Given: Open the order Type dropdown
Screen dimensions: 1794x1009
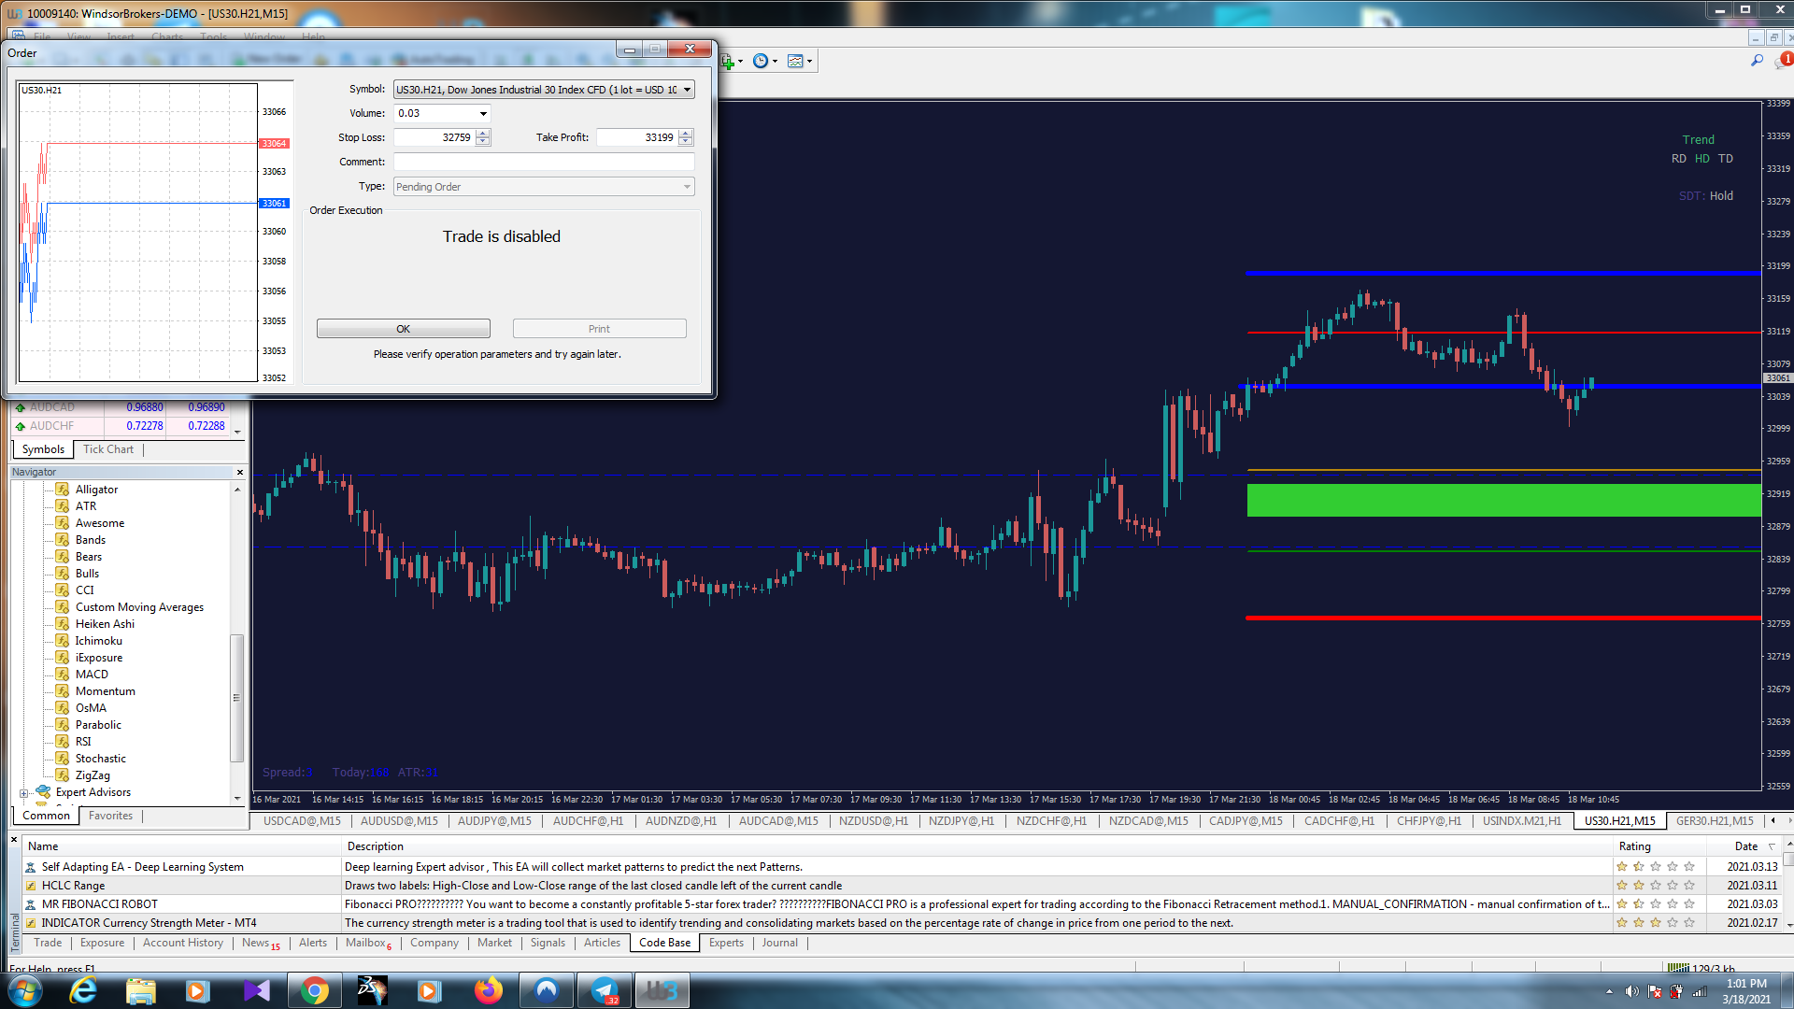Looking at the screenshot, I should (687, 187).
